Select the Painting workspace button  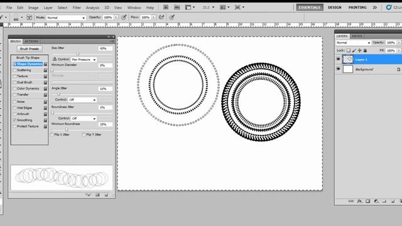point(357,8)
